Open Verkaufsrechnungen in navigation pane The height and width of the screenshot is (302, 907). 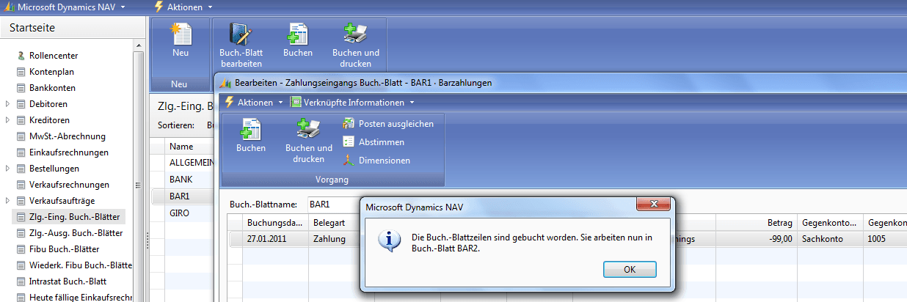[69, 185]
